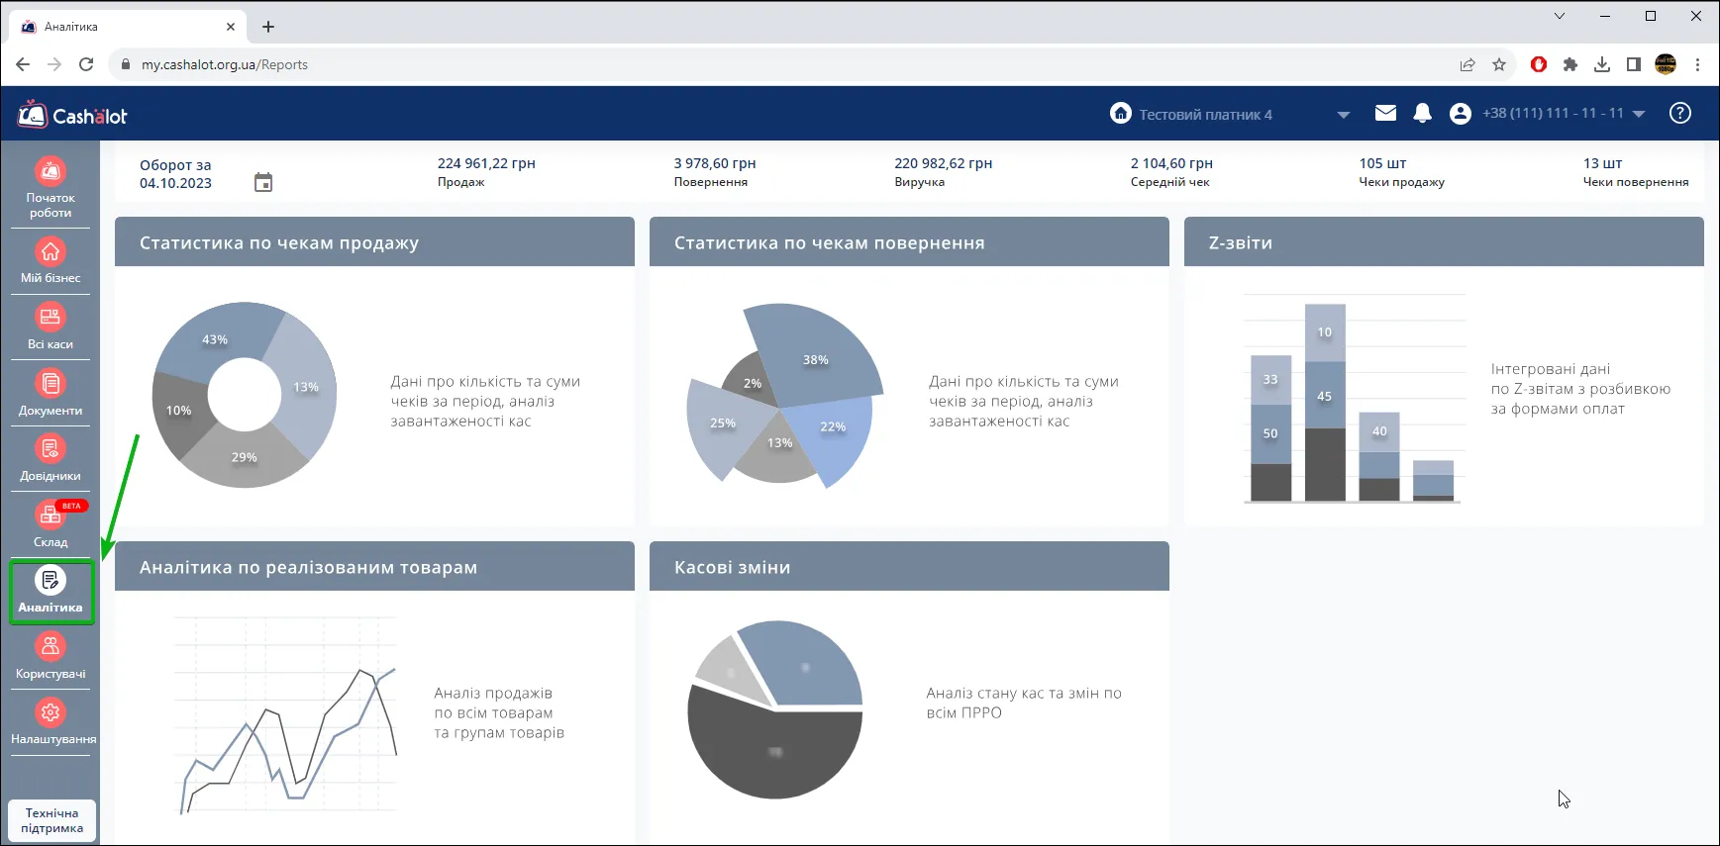
Task: Open Статистика по чекам повернення report
Action: coord(909,242)
